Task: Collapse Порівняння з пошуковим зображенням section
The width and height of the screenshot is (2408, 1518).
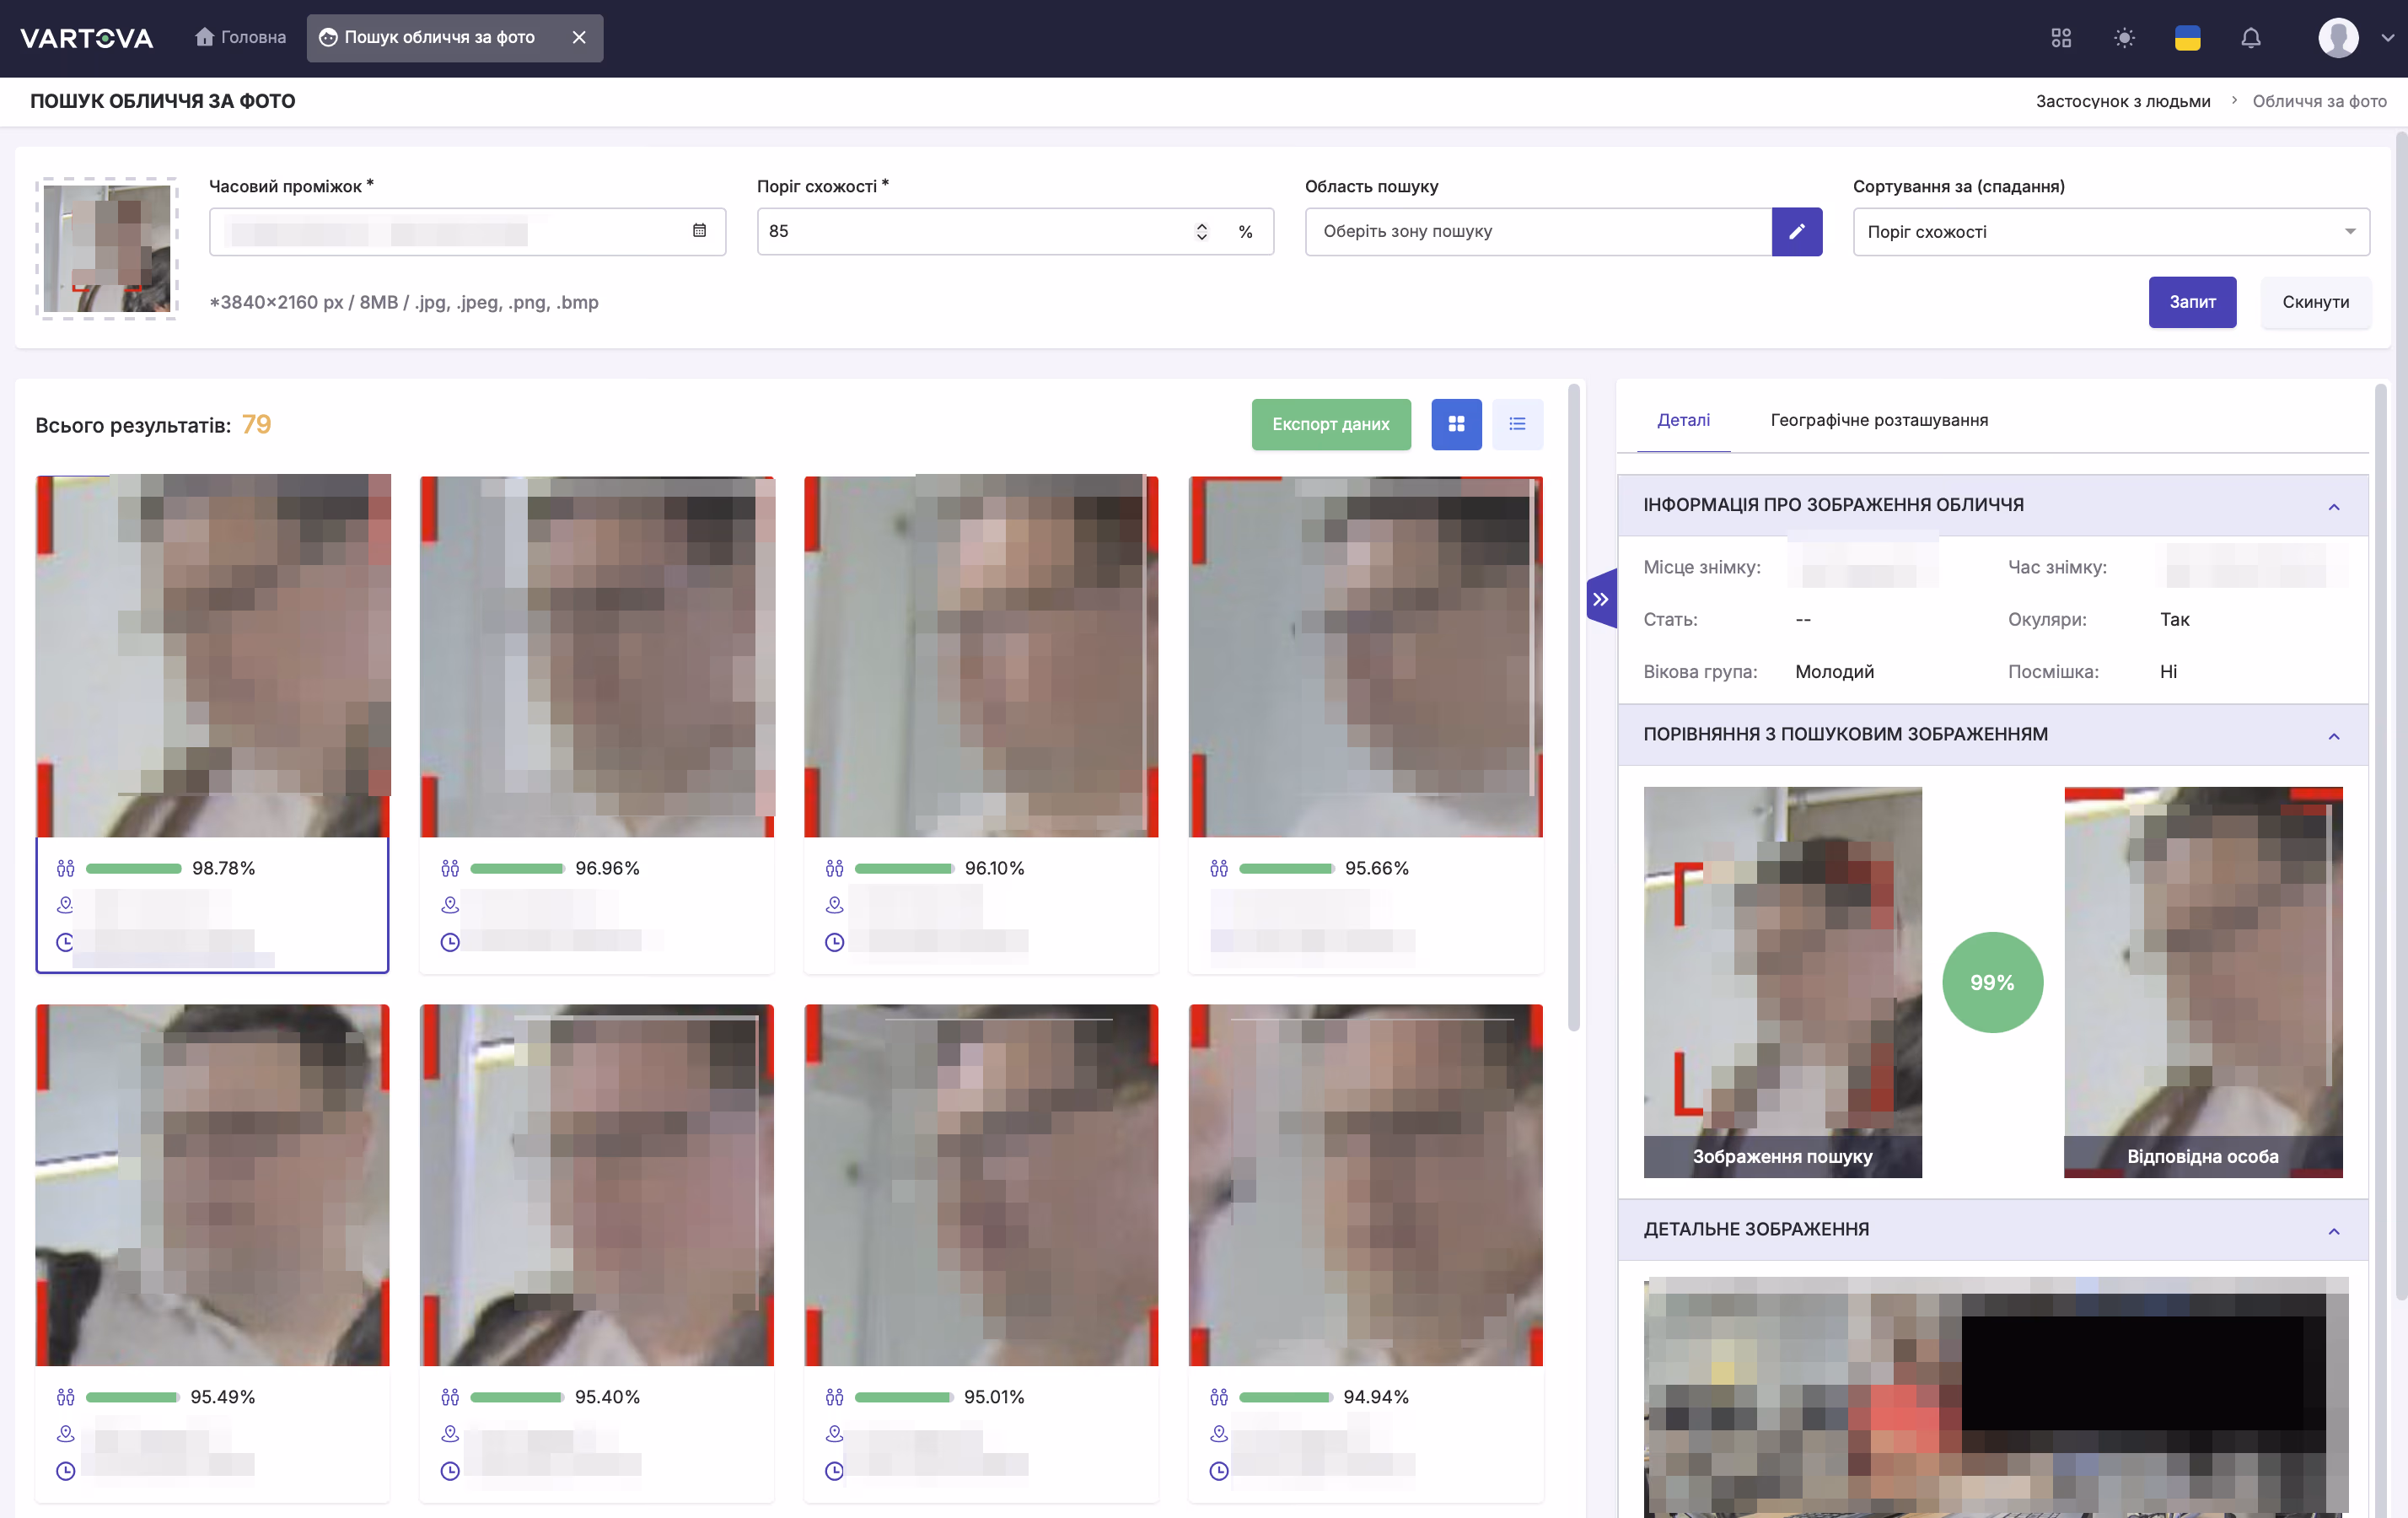Action: 2333,735
